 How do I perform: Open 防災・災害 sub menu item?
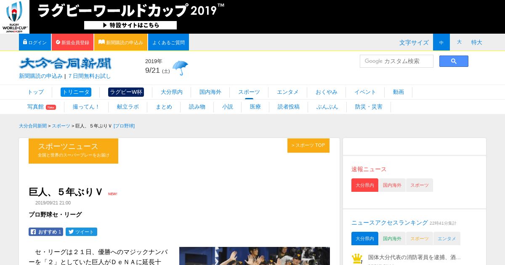tap(369, 107)
